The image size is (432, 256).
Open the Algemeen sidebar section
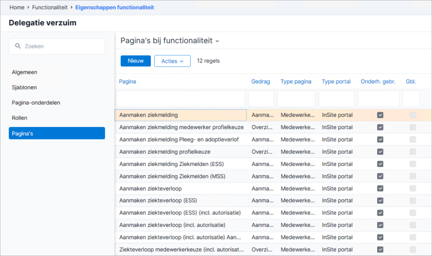pos(24,72)
